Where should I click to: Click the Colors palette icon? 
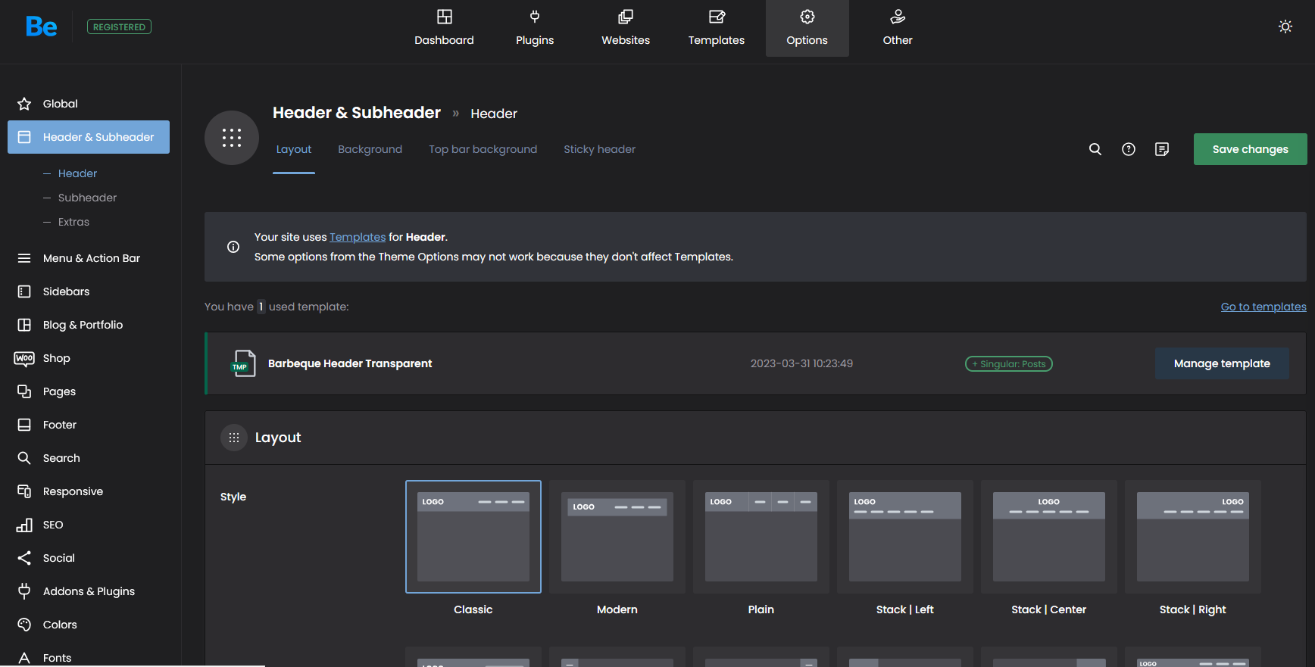[x=24, y=625]
